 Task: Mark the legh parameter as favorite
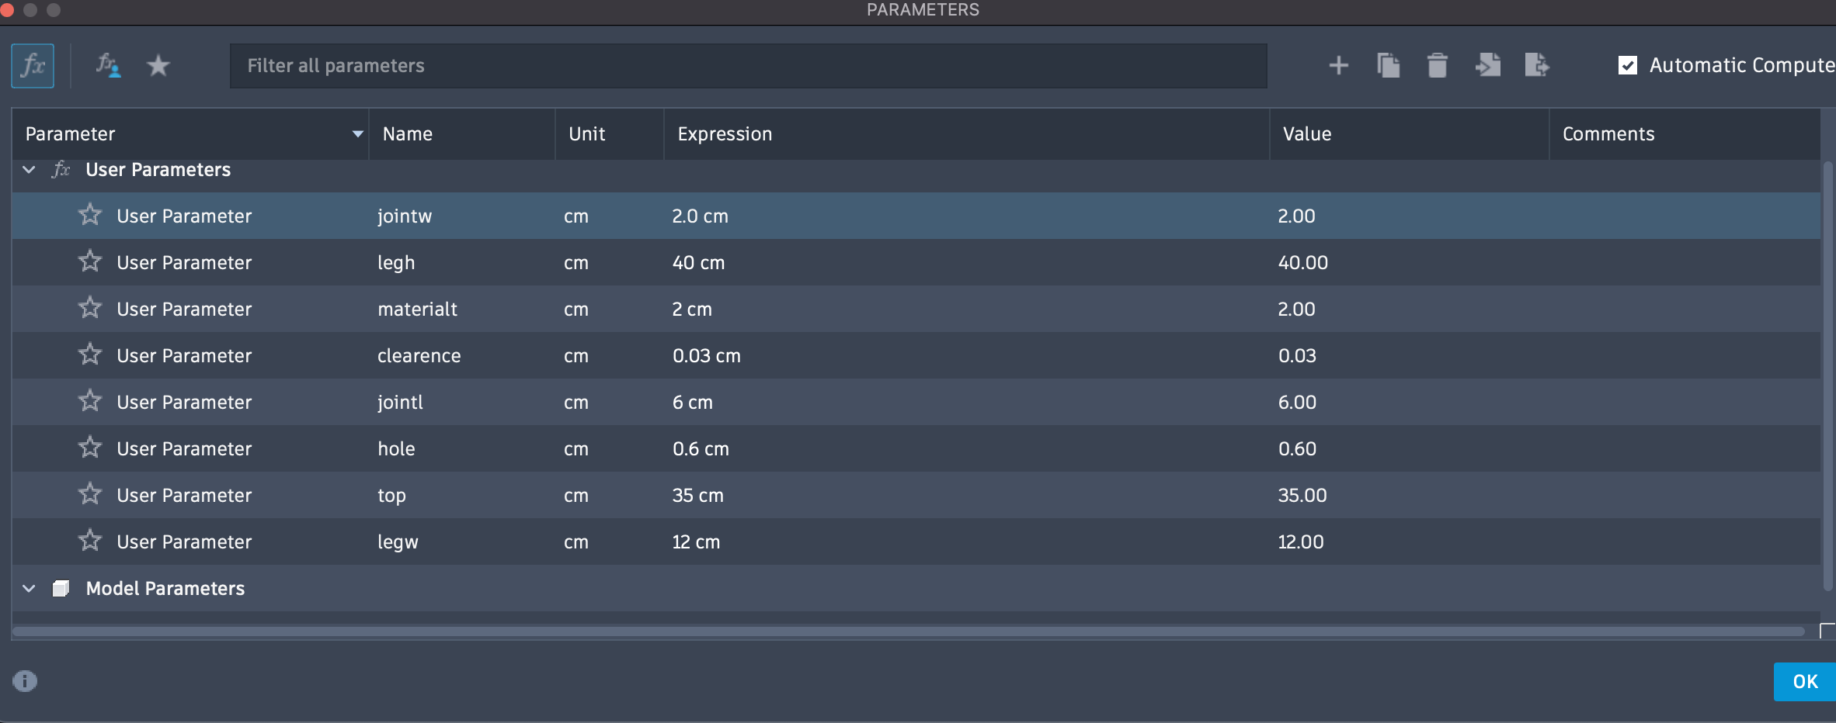[x=90, y=262]
